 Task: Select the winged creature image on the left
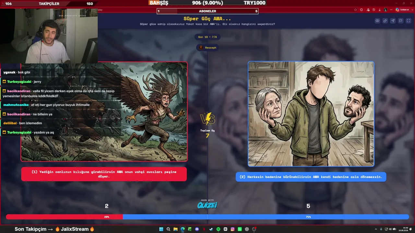click(104, 111)
